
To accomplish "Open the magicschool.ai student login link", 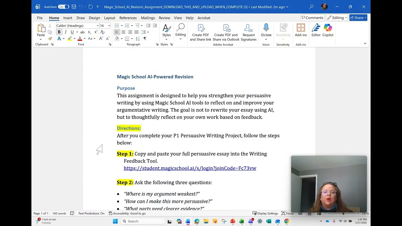I will point(190,168).
